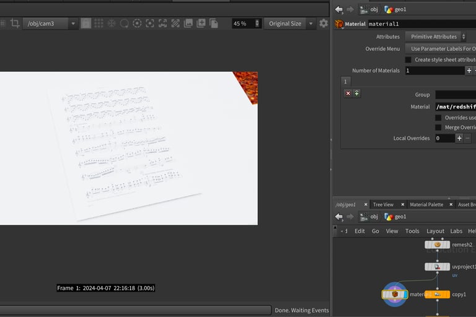The width and height of the screenshot is (476, 317).
Task: Click the Group input field
Action: pos(456,95)
